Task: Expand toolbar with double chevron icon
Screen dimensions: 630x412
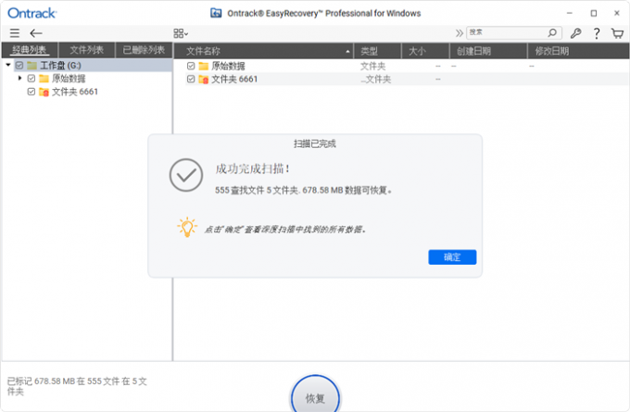Action: (460, 33)
